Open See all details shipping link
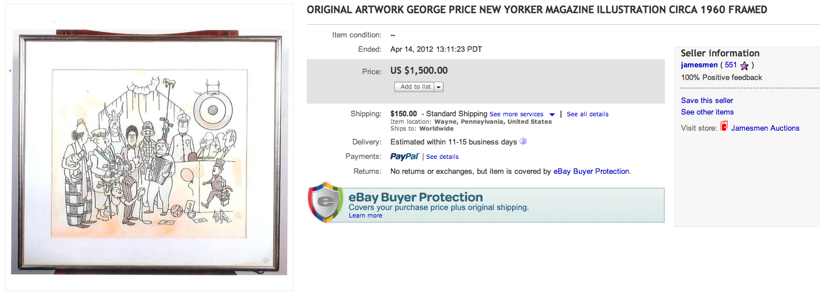Screen dimensions: 820x297 click(x=587, y=114)
